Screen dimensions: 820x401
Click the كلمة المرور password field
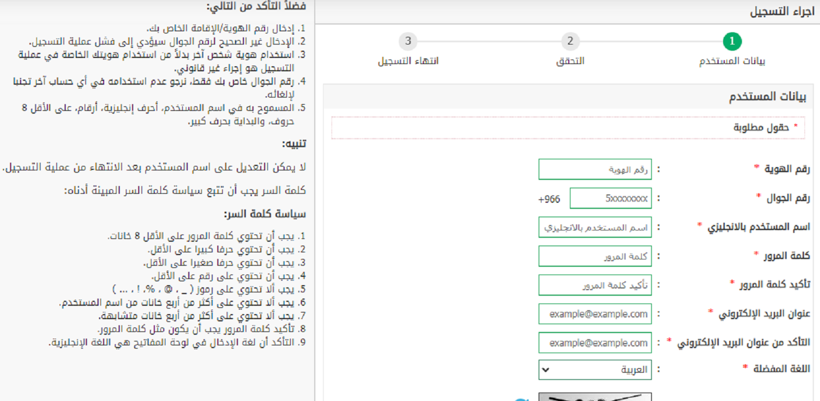pyautogui.click(x=595, y=256)
